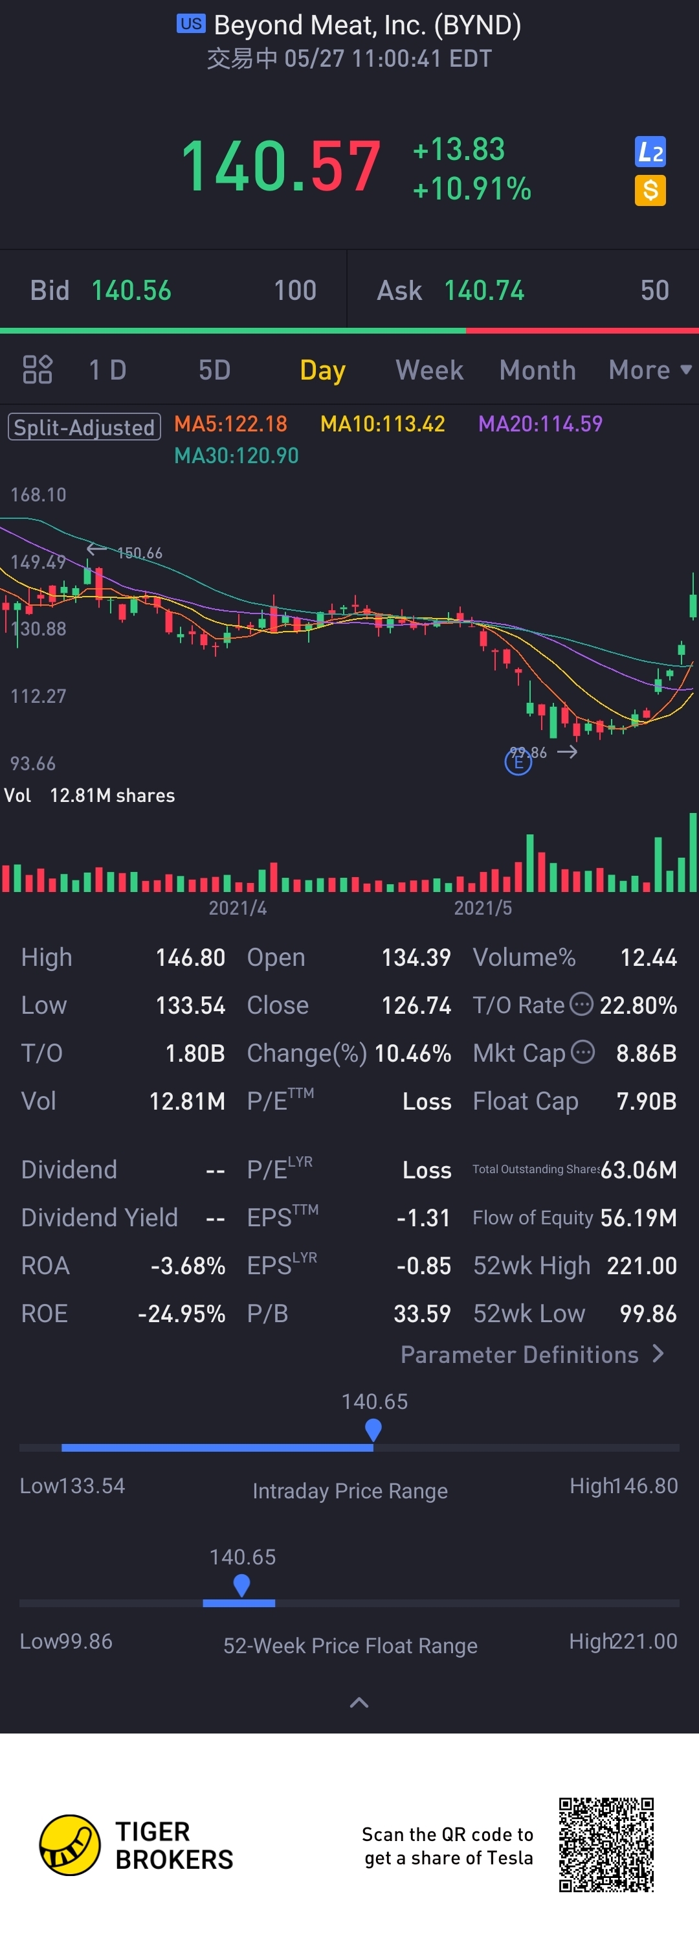Tap the yellow dollar sign icon
Screen dimensions: 699x1957
point(650,190)
